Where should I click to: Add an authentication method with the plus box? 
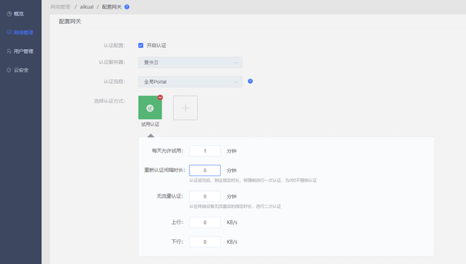tap(186, 108)
